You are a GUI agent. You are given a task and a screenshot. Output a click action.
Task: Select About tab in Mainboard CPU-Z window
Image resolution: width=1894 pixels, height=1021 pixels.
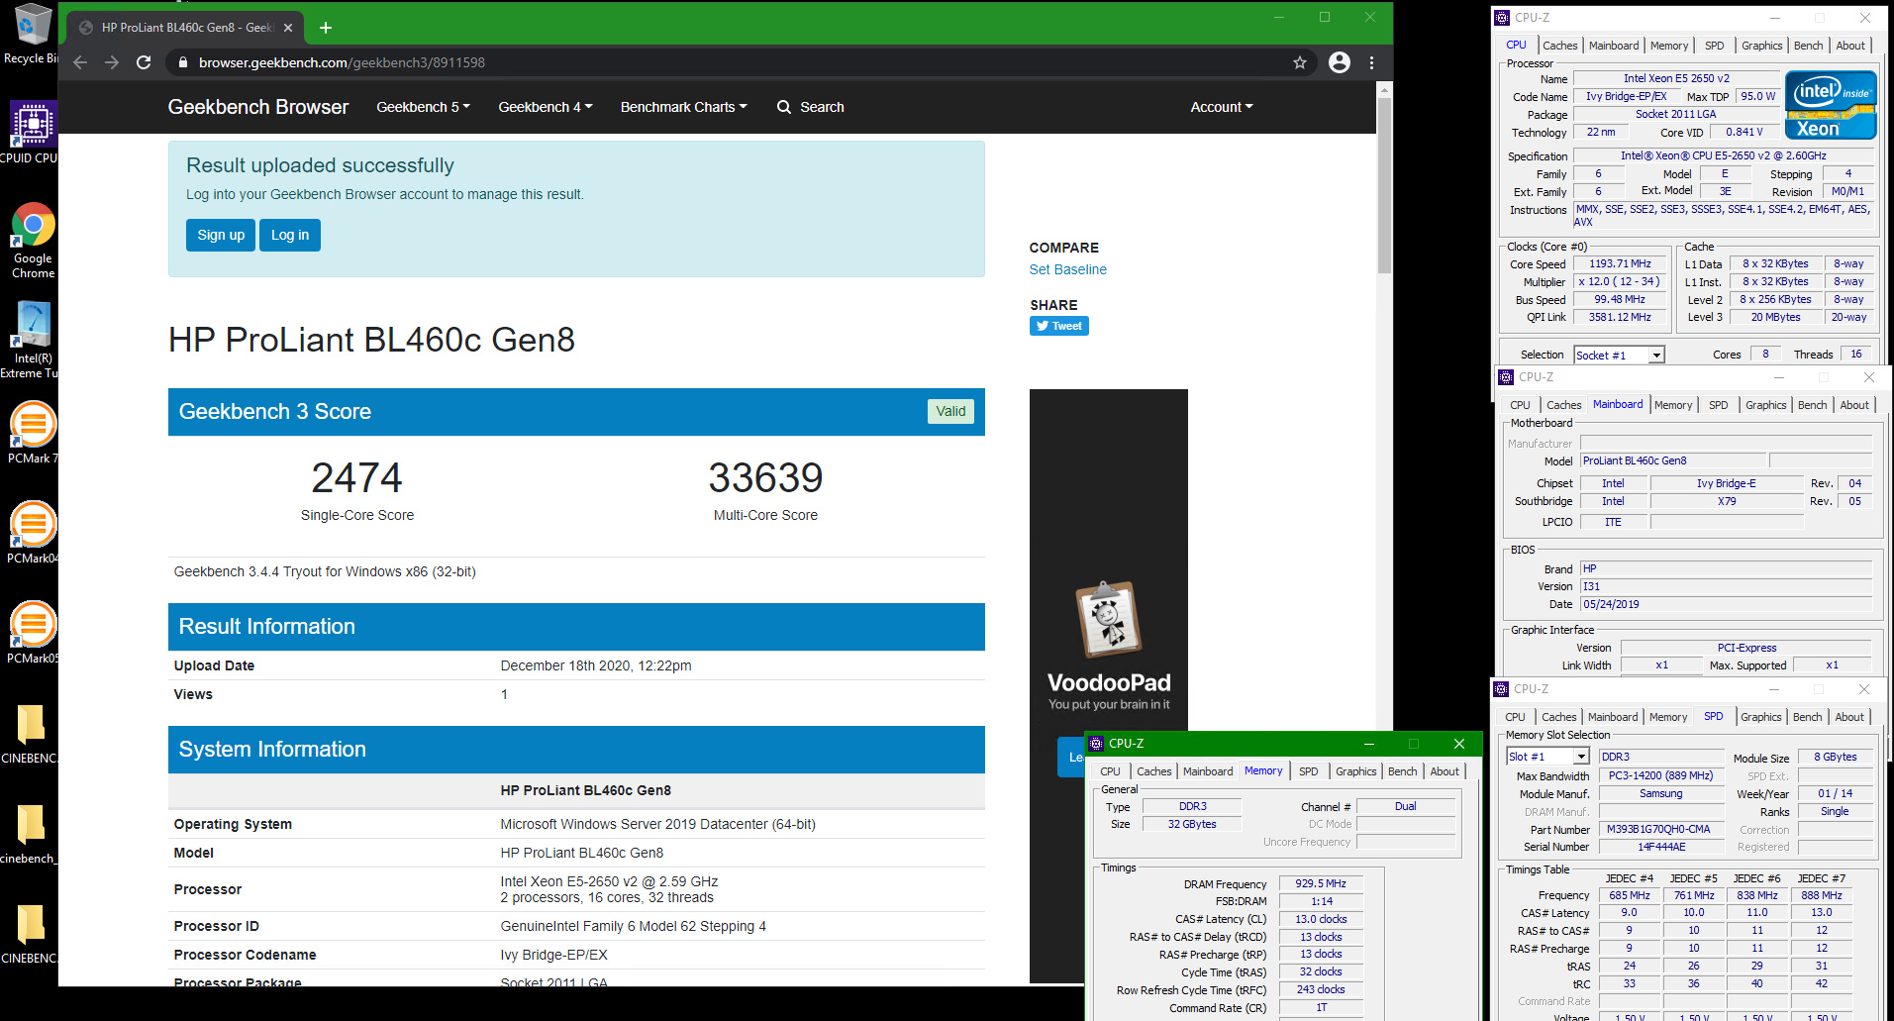[1854, 405]
